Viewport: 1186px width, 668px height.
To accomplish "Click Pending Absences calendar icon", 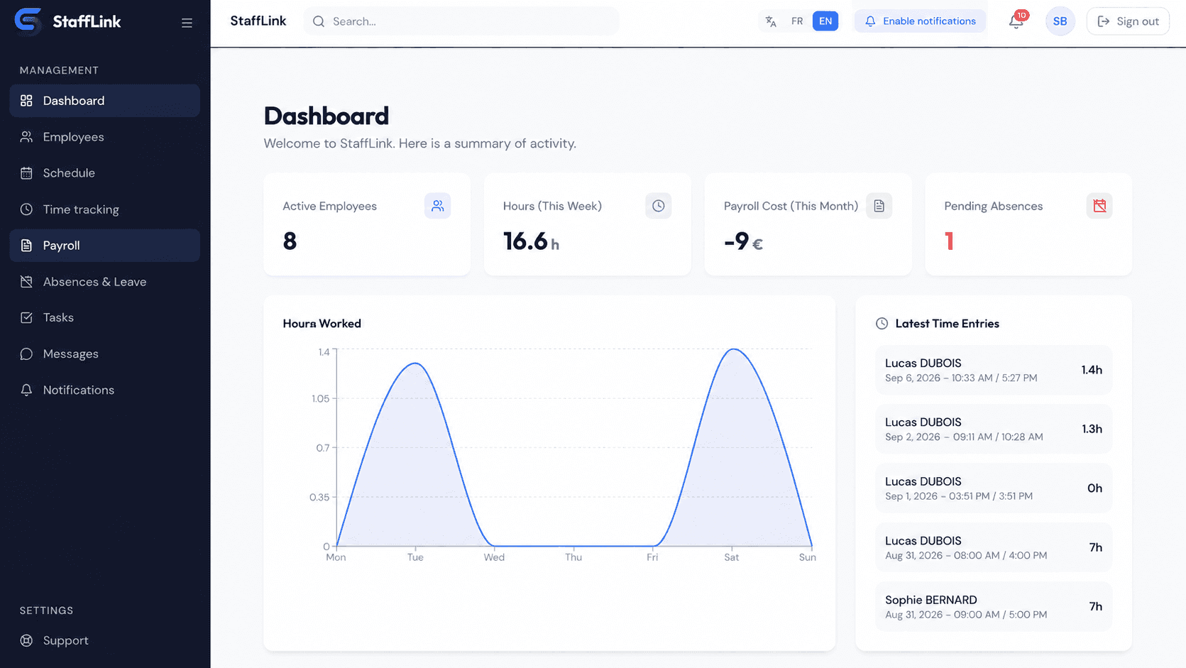I will (x=1099, y=206).
